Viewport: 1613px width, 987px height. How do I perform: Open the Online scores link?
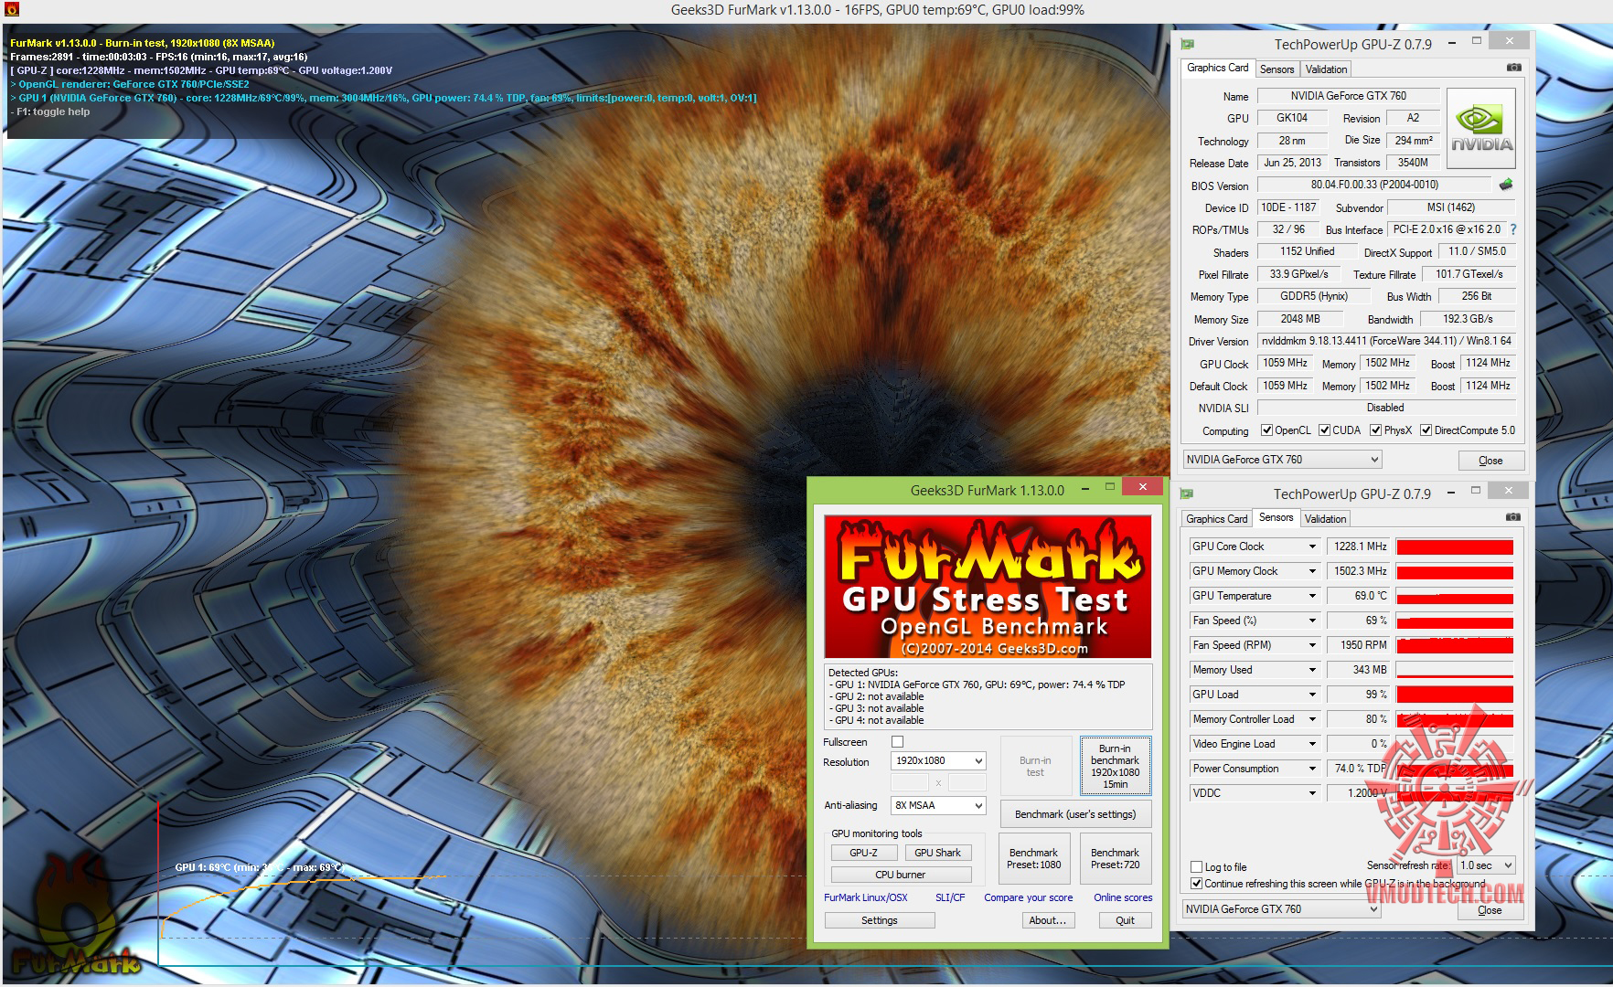point(1123,897)
